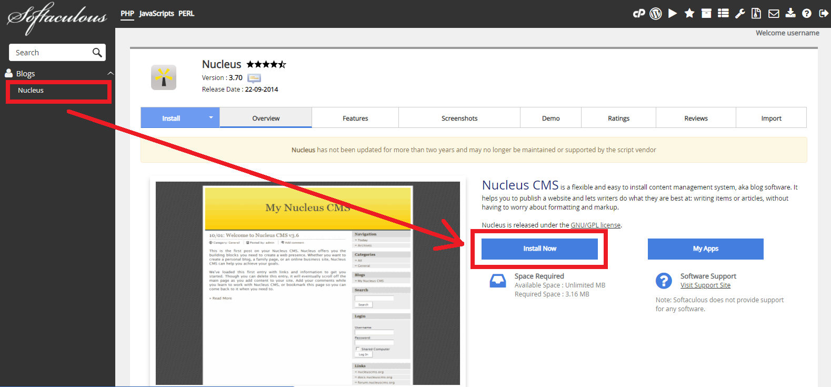The image size is (831, 387).
Task: Click the Install Now button
Action: [539, 249]
